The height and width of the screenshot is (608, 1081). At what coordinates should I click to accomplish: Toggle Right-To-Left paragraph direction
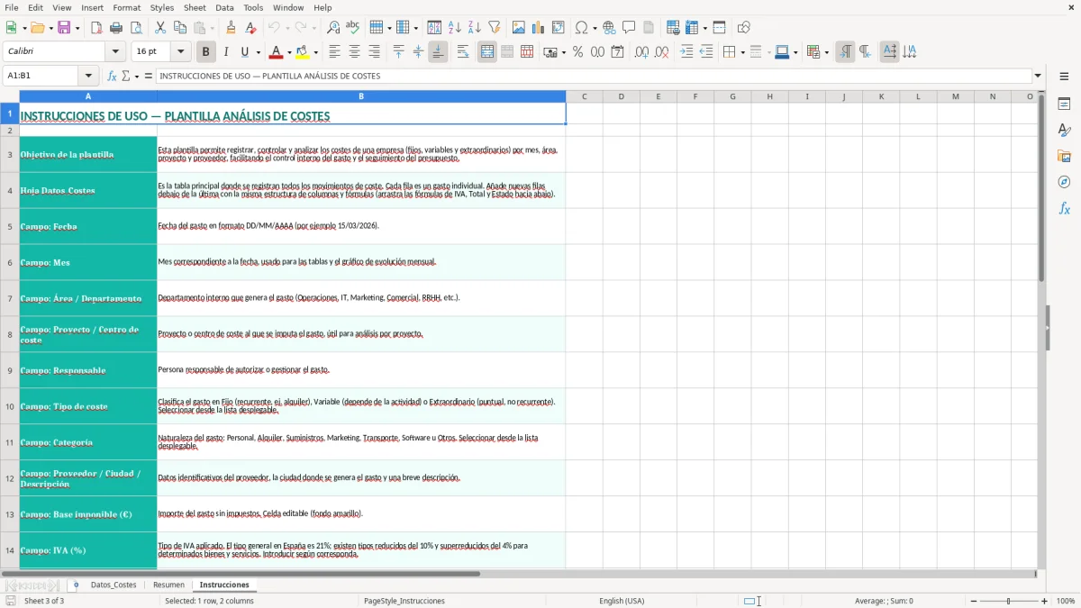point(865,52)
